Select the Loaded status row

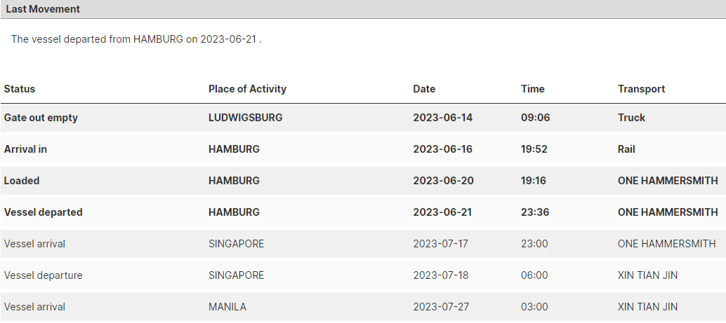click(x=363, y=181)
